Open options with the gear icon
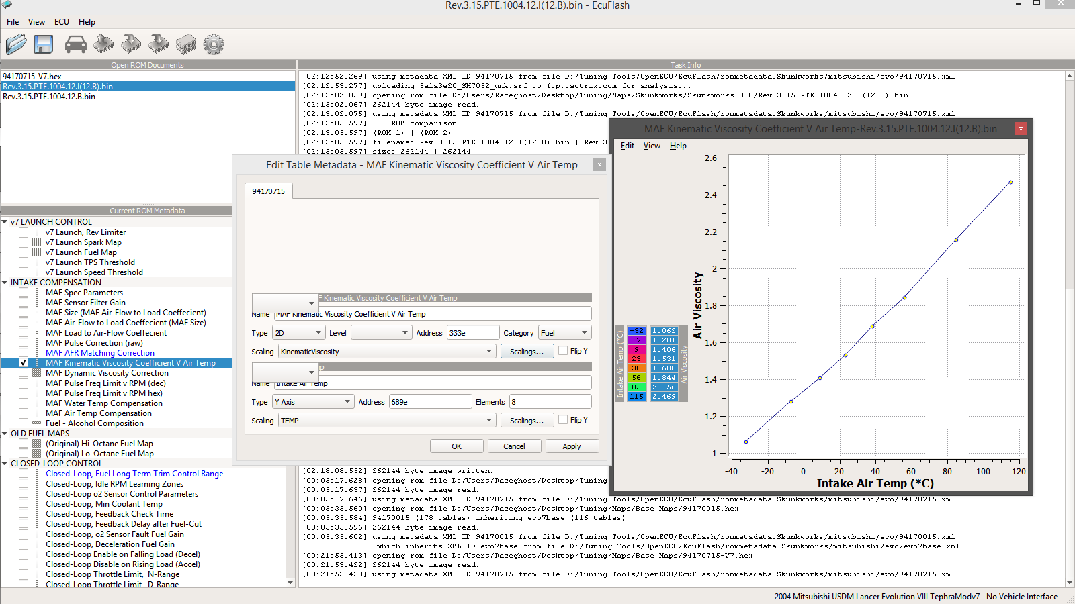The height and width of the screenshot is (604, 1075). click(214, 44)
